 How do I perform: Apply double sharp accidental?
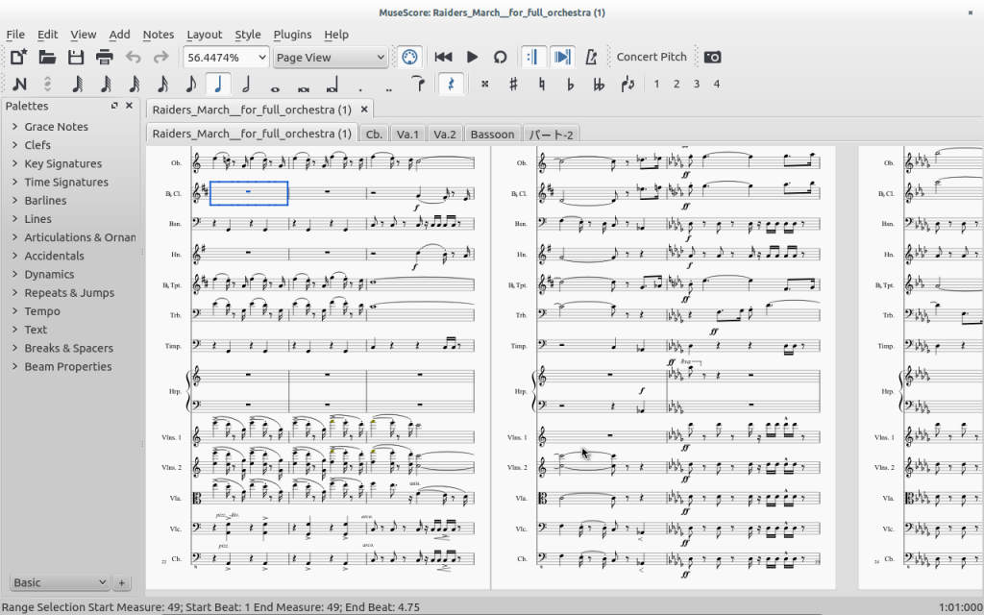[484, 85]
